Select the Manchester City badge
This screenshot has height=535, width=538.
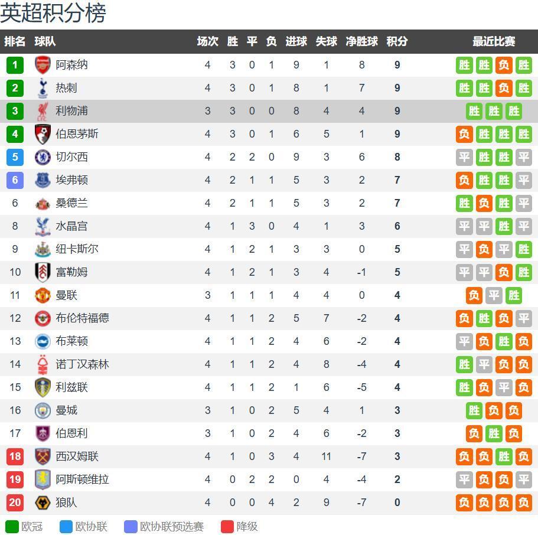(x=43, y=410)
